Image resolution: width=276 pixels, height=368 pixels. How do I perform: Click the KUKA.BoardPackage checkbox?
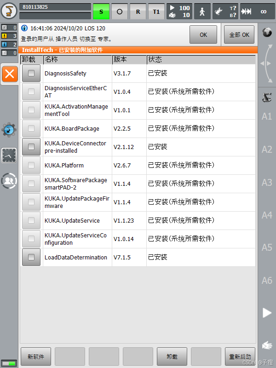31,128
